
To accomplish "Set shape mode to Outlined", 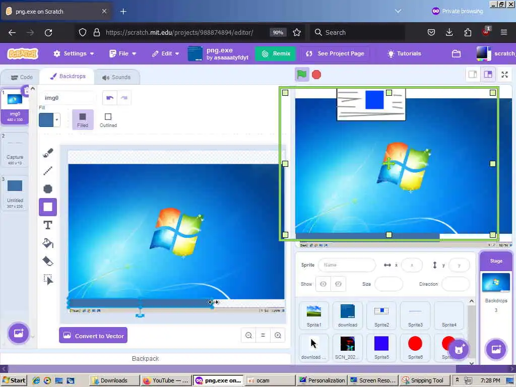I will (x=108, y=120).
